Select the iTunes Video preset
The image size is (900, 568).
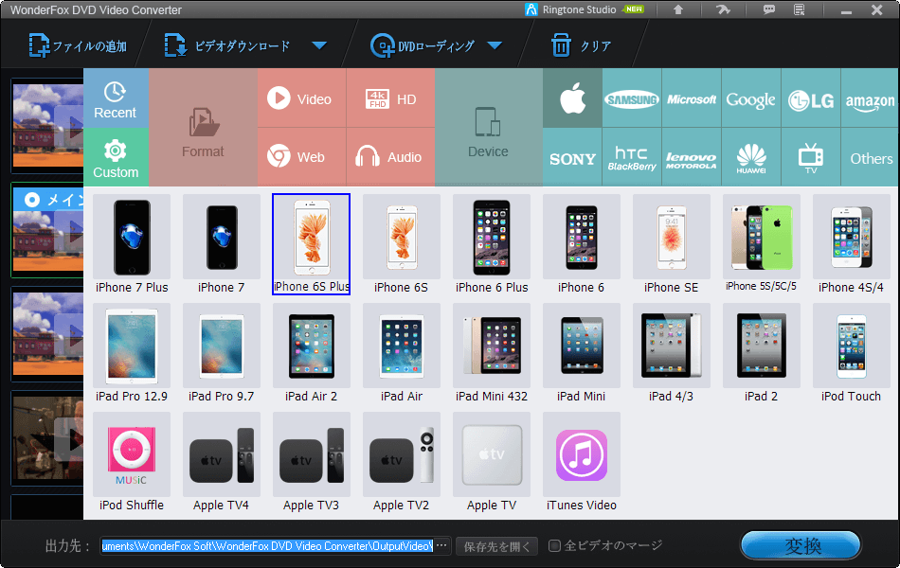click(582, 462)
